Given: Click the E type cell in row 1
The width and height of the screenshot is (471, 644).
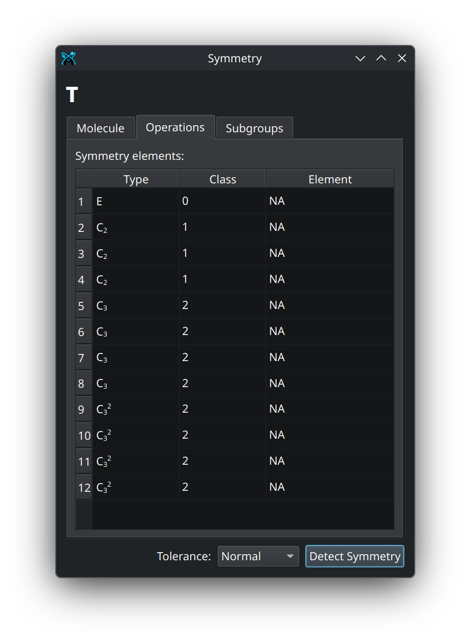Looking at the screenshot, I should click(x=136, y=201).
